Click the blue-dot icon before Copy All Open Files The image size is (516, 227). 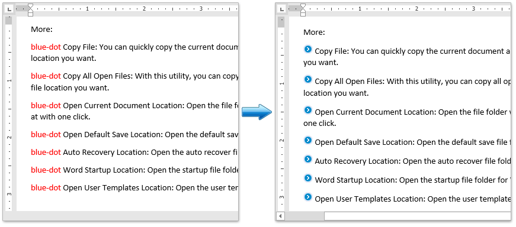point(307,79)
